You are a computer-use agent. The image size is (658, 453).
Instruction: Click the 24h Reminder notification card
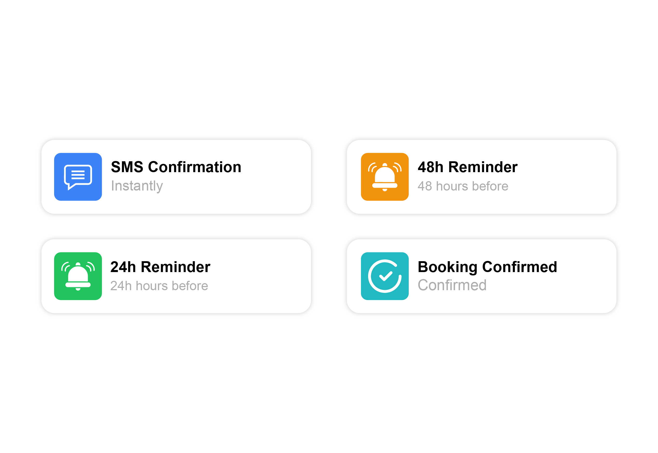[x=176, y=276]
